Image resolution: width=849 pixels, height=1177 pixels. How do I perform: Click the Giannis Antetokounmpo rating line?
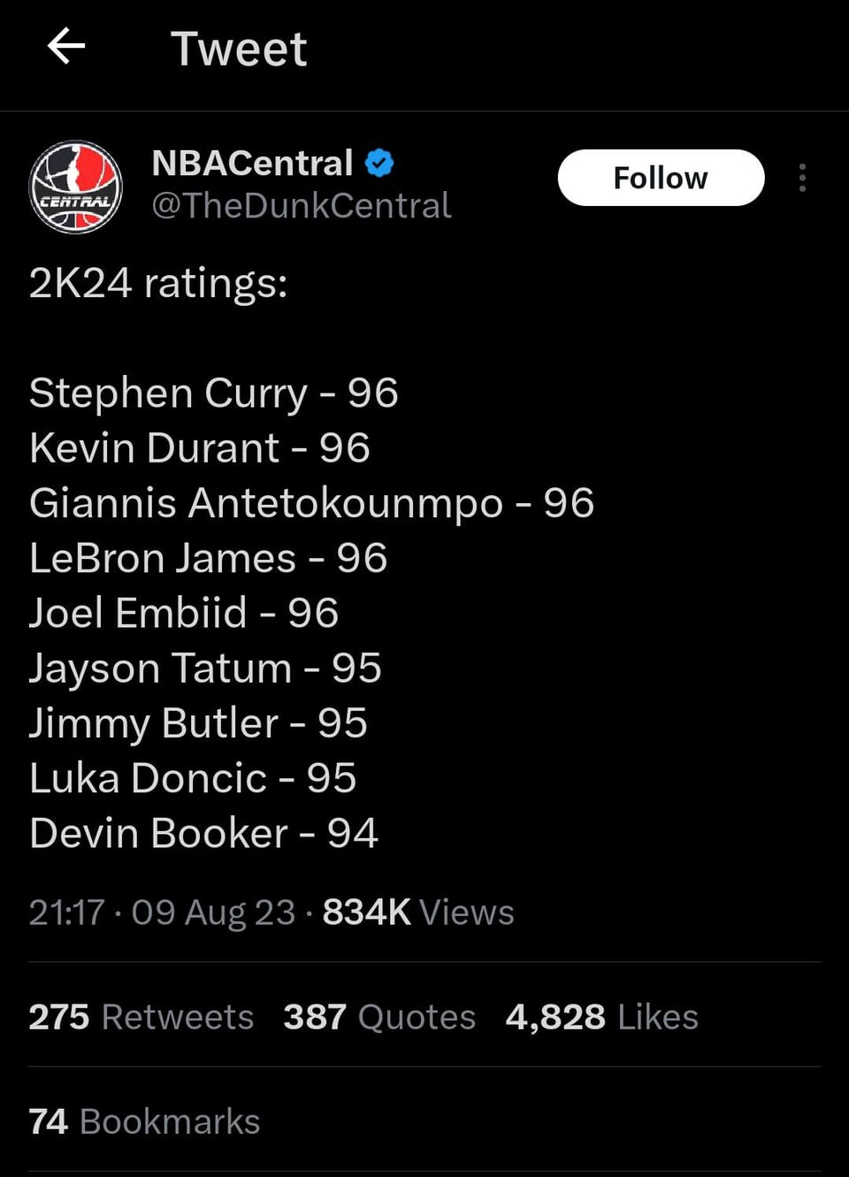point(311,503)
